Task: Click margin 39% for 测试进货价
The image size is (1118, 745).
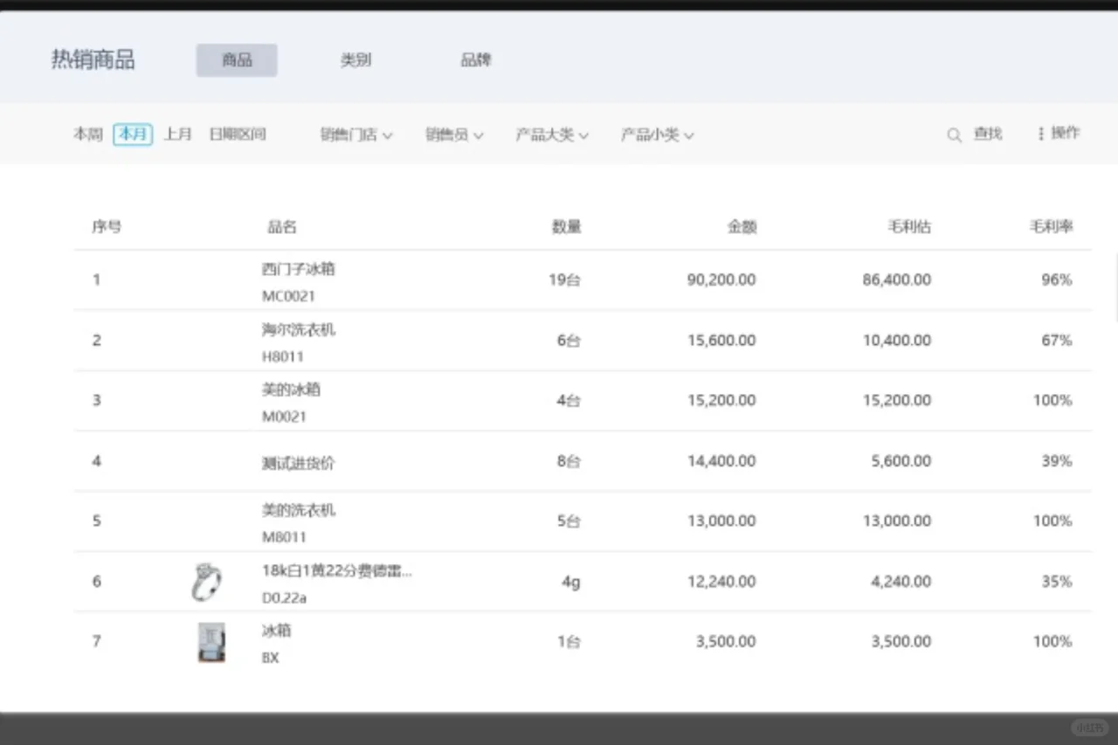Action: click(x=1057, y=461)
